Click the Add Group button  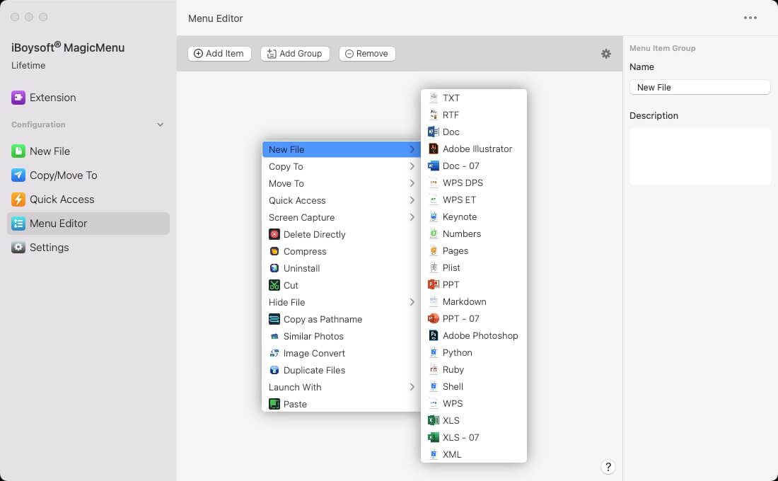pyautogui.click(x=295, y=54)
